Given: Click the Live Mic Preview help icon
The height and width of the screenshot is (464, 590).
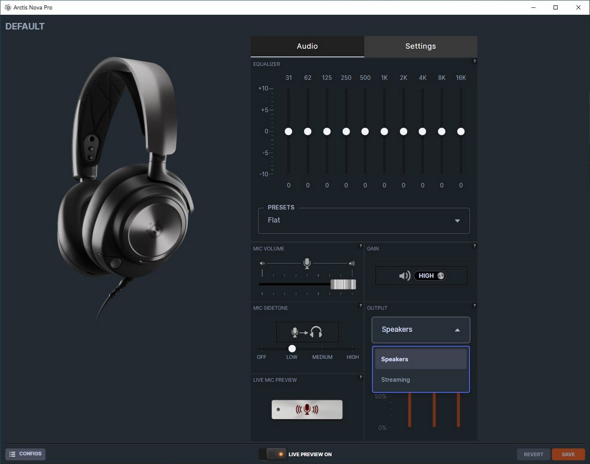Looking at the screenshot, I should [x=360, y=377].
